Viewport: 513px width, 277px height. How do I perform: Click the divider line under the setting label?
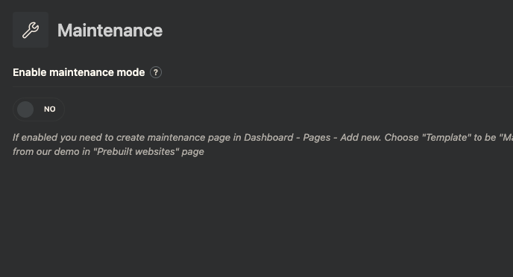262,87
